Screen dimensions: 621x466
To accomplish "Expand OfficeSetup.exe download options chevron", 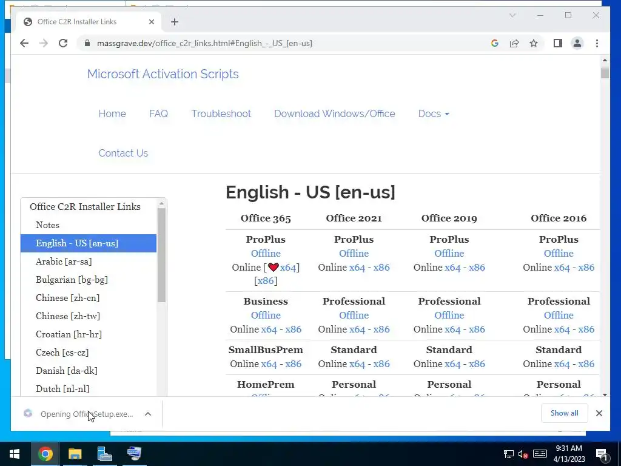I will 148,414.
